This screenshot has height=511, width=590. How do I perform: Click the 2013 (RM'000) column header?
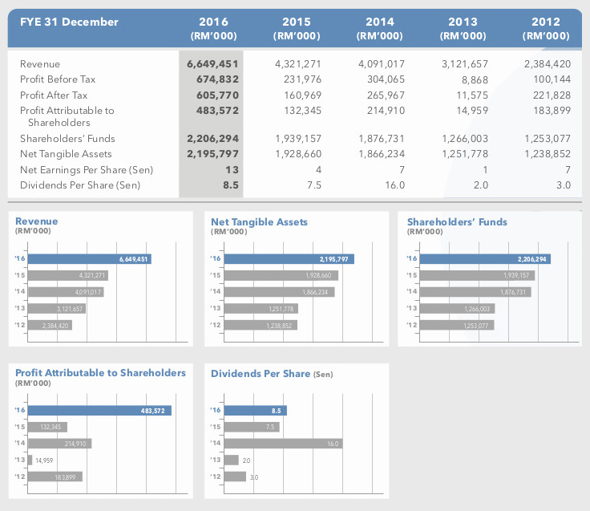coord(463,29)
